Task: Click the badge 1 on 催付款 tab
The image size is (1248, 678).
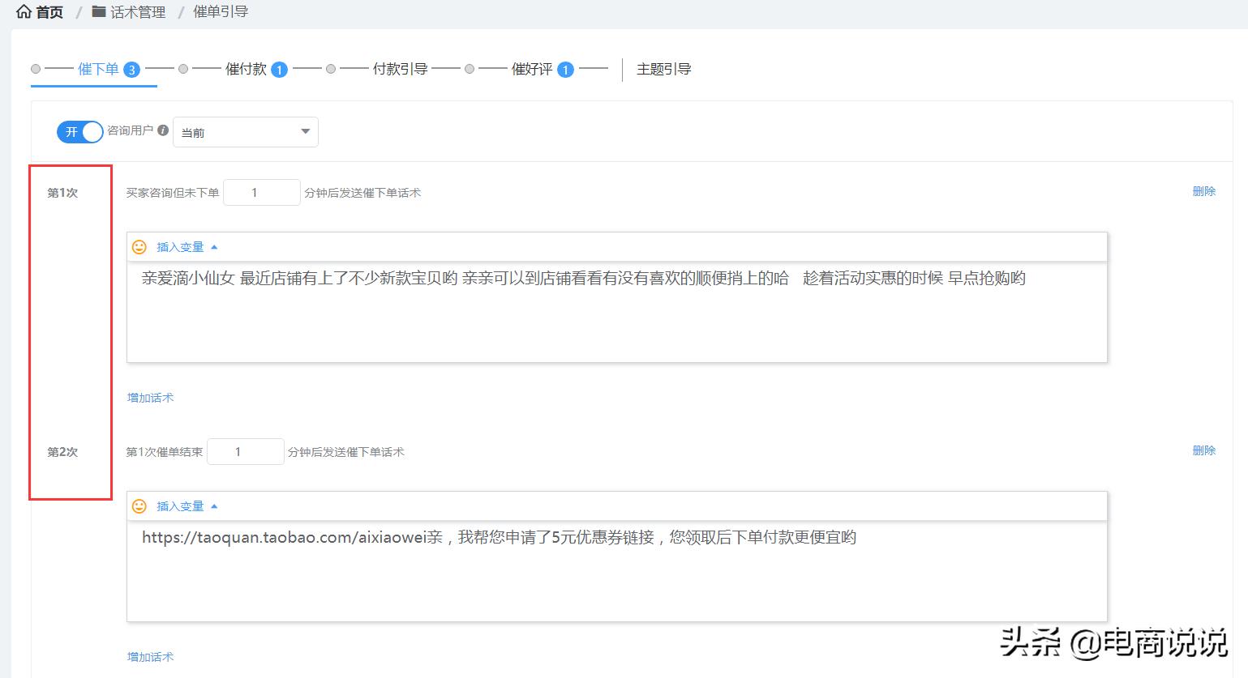Action: point(279,70)
